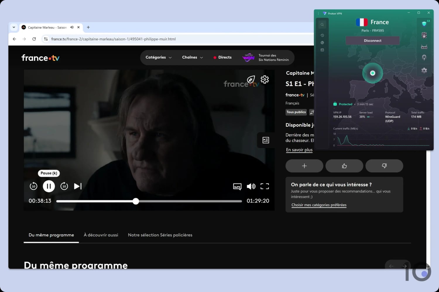439x292 pixels.
Task: Focus the france.tv URL address bar
Action: click(x=114, y=39)
